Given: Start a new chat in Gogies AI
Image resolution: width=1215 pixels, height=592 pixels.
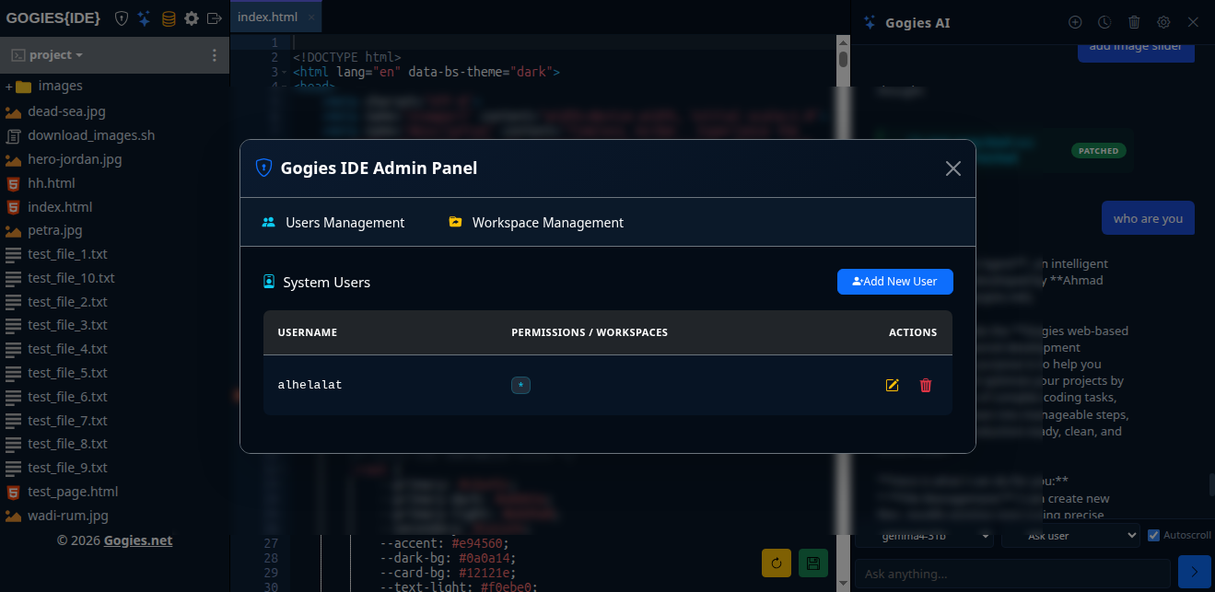Looking at the screenshot, I should pyautogui.click(x=1075, y=22).
